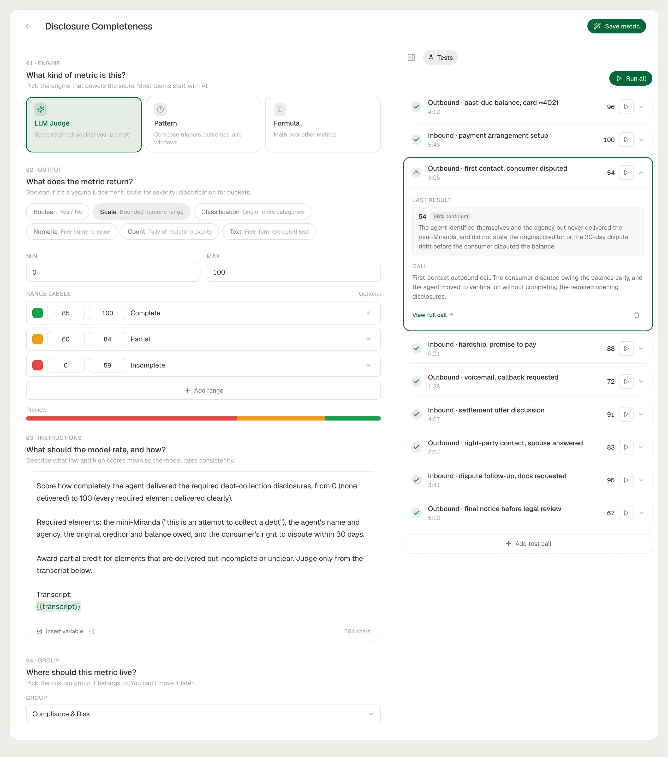The image size is (668, 757).
Task: Select the LLM Judge engine card
Action: coord(84,125)
